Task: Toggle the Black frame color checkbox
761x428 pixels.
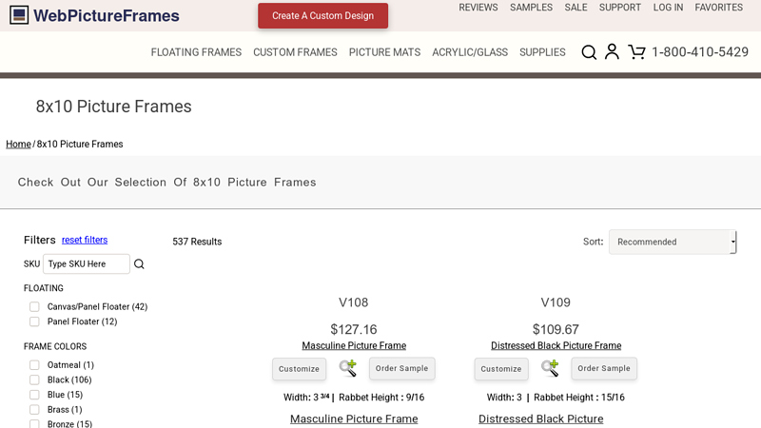Action: point(34,380)
